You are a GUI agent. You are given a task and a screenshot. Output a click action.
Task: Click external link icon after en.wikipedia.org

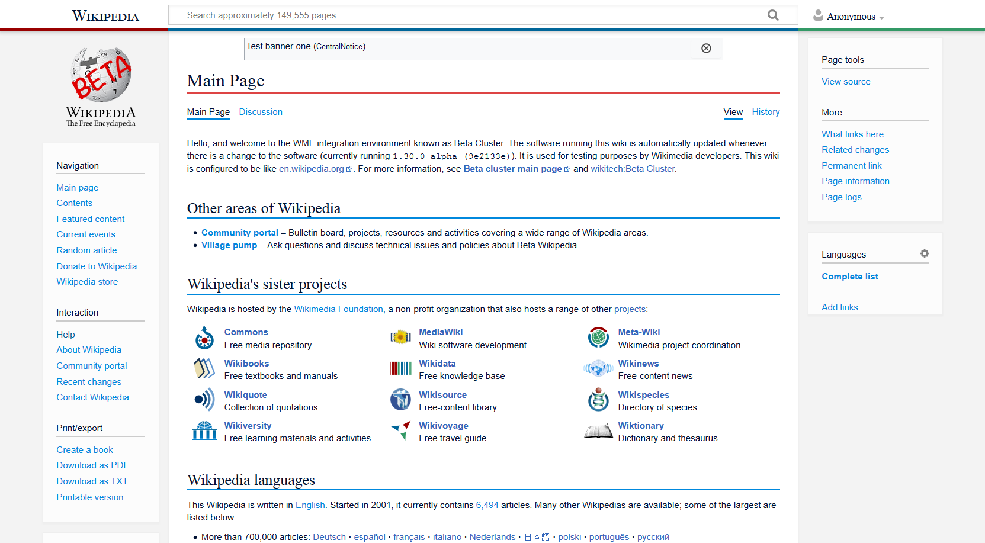coord(349,169)
